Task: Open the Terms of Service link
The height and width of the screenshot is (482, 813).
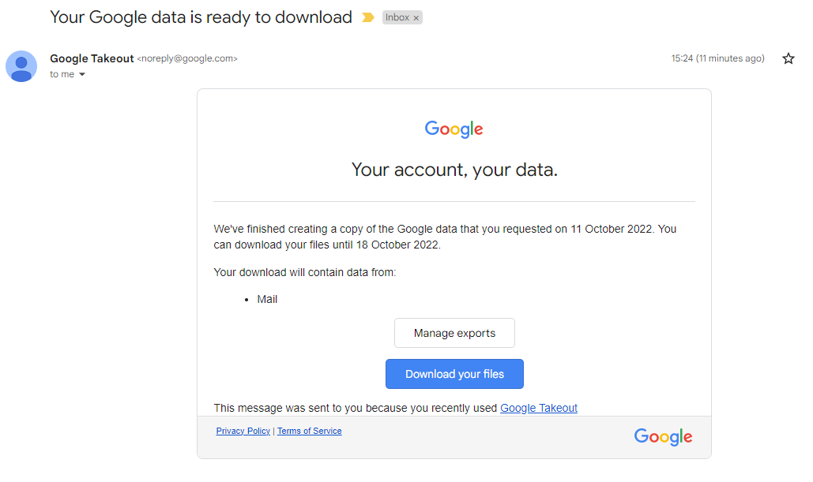Action: [309, 431]
